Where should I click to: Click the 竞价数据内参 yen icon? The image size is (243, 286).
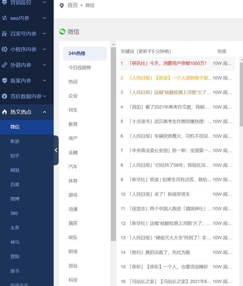coord(4,96)
